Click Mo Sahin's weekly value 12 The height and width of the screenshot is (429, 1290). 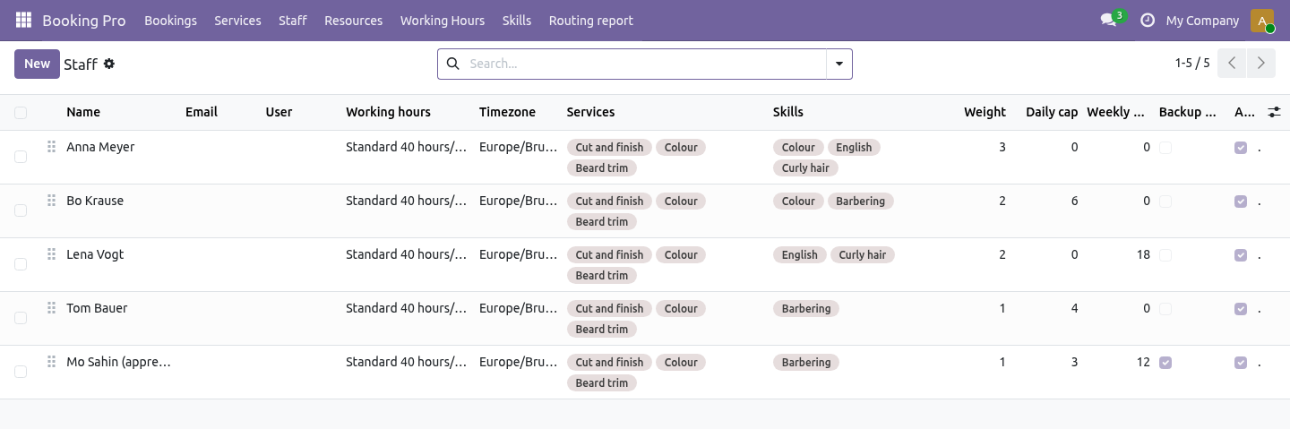click(1143, 362)
